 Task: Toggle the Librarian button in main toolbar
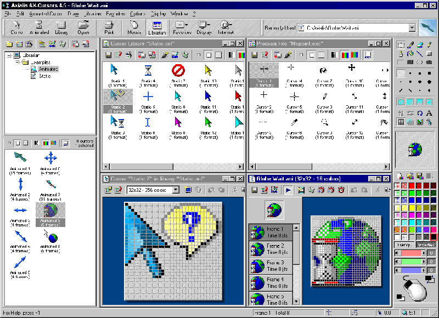157,28
